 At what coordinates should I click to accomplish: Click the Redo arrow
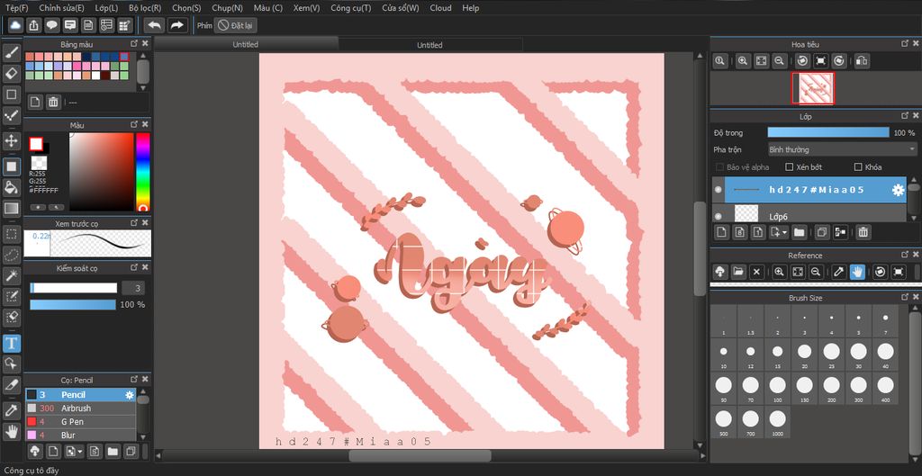[177, 25]
